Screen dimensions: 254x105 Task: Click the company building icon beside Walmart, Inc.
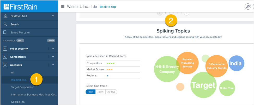(x=95, y=7)
